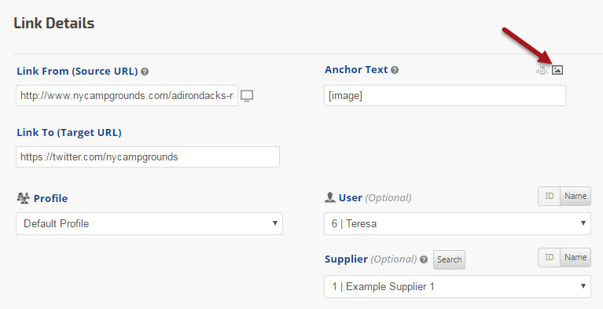This screenshot has height=309, width=603.
Task: Click the Link Details heading
Action: 54,24
